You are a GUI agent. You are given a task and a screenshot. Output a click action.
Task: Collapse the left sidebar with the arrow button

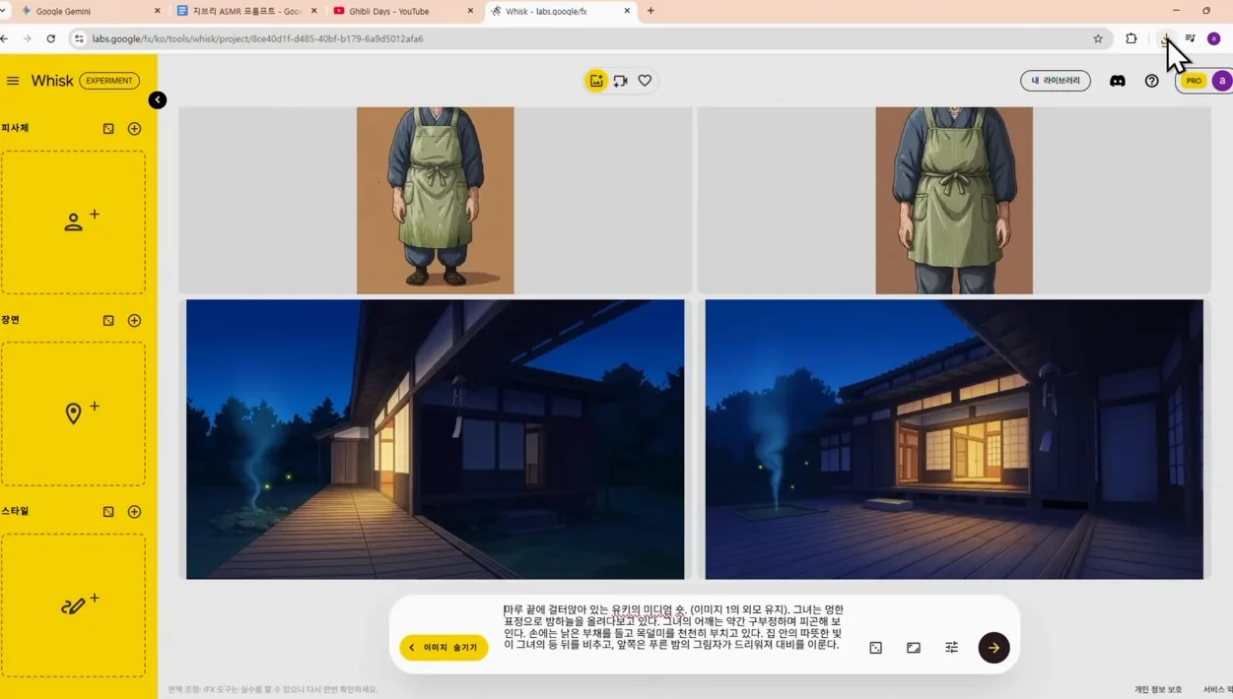(158, 99)
